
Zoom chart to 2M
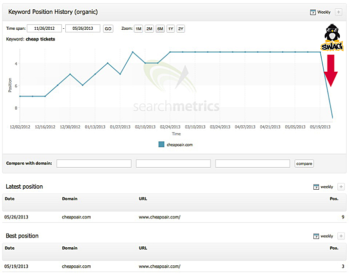tap(149, 29)
